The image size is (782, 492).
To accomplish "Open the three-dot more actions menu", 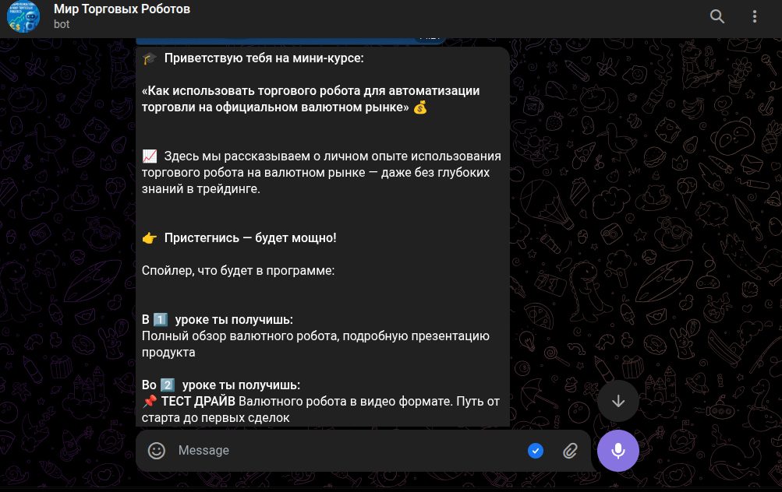I will point(755,16).
